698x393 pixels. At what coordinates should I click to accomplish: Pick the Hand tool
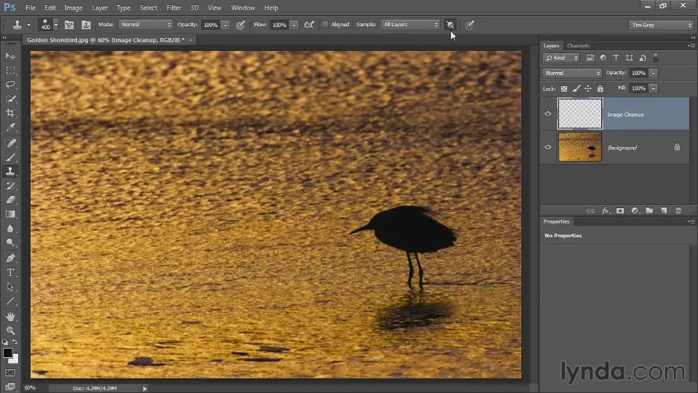pos(11,316)
